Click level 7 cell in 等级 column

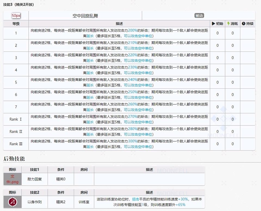[x=16, y=107]
